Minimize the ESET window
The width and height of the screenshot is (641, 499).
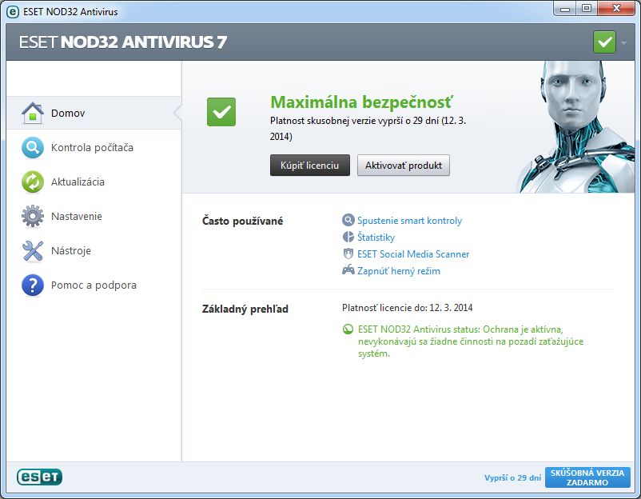[565, 9]
